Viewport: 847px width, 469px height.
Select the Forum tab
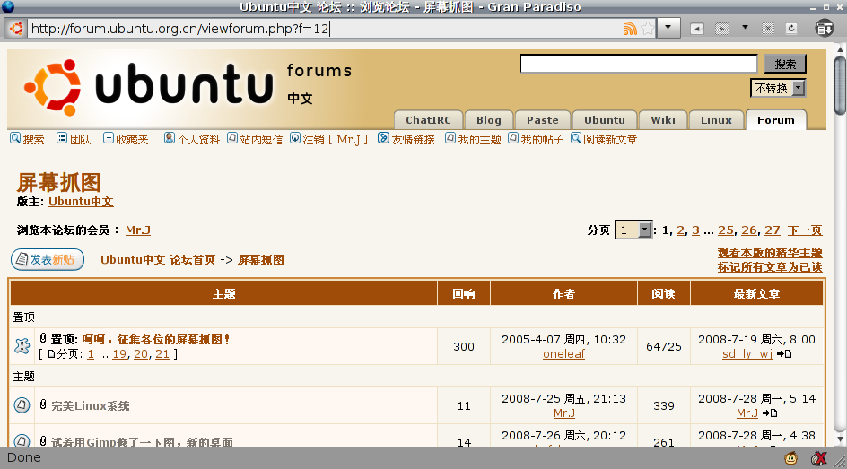[776, 120]
